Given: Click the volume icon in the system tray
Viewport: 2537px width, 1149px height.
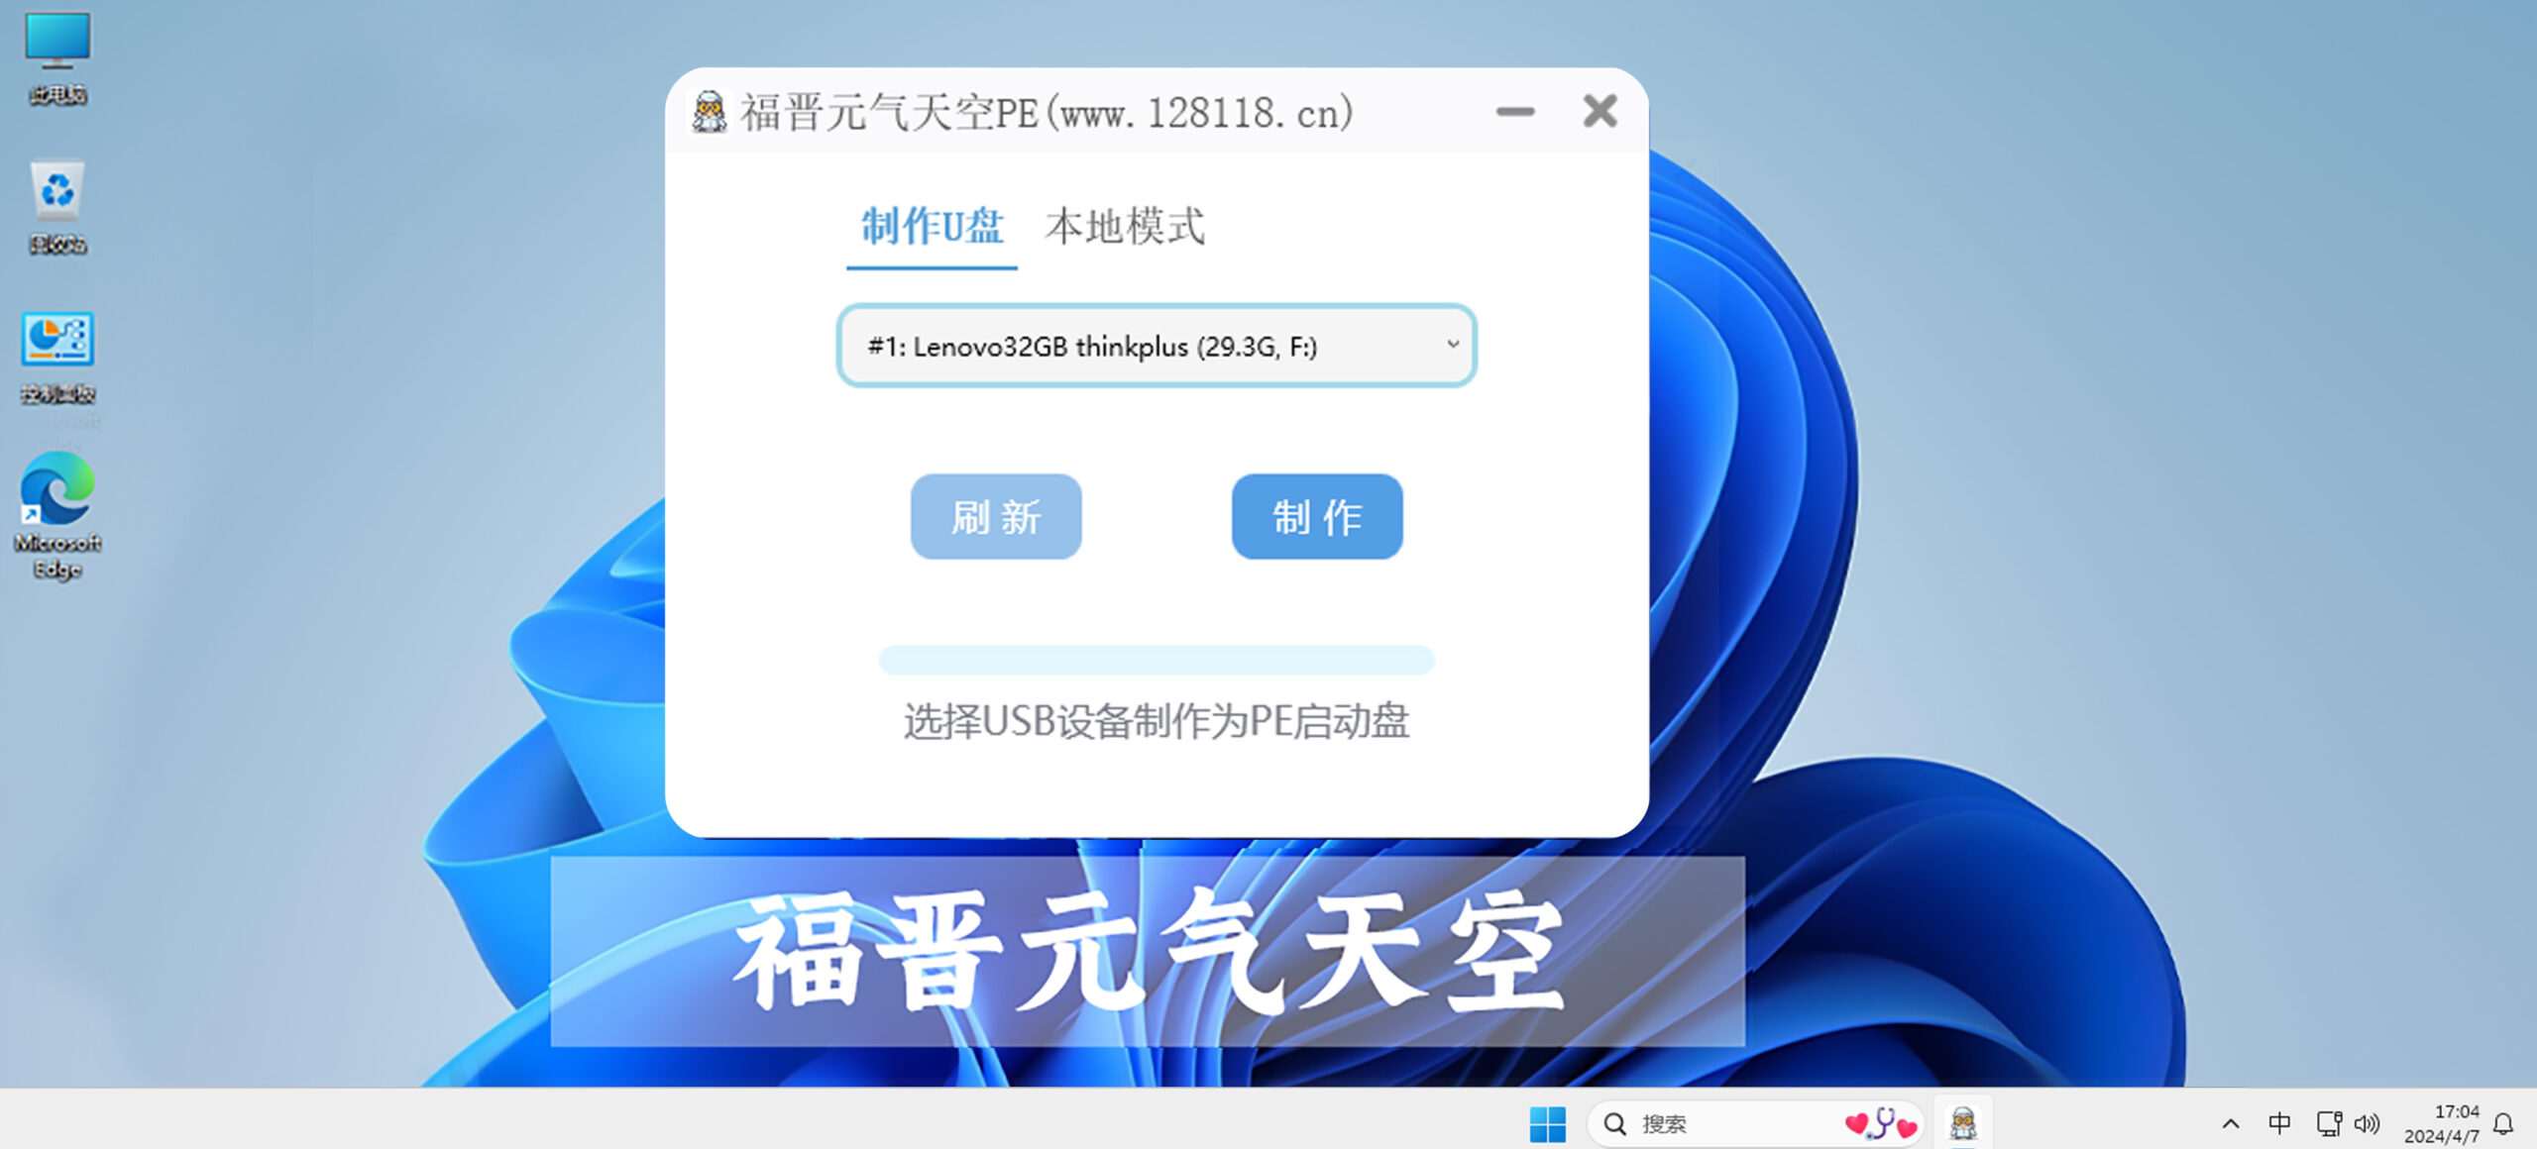Looking at the screenshot, I should pyautogui.click(x=2367, y=1122).
